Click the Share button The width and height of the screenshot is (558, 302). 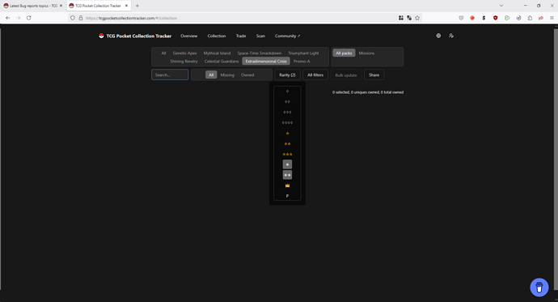(374, 74)
